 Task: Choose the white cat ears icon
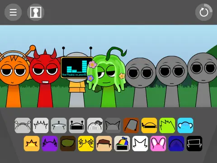tap(140, 144)
